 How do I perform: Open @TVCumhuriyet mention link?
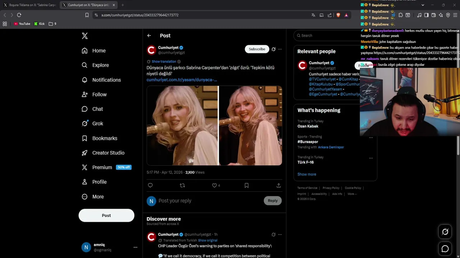tap(322, 79)
